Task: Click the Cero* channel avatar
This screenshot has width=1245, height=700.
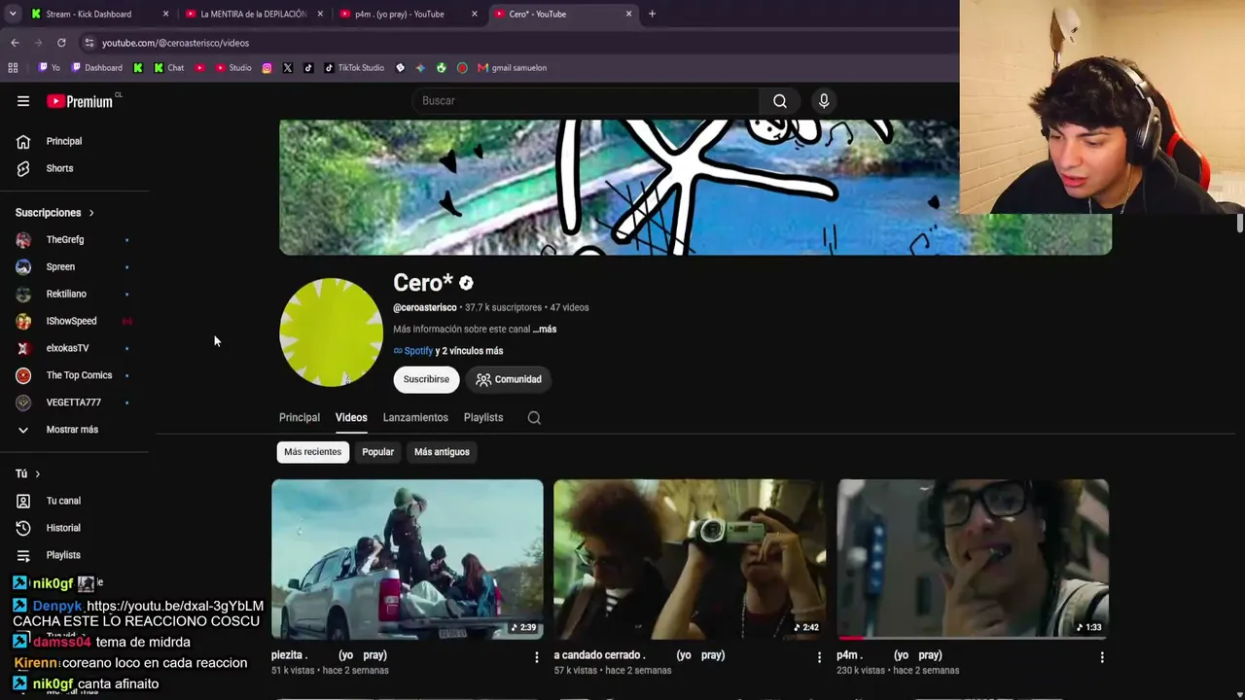Action: (x=331, y=332)
